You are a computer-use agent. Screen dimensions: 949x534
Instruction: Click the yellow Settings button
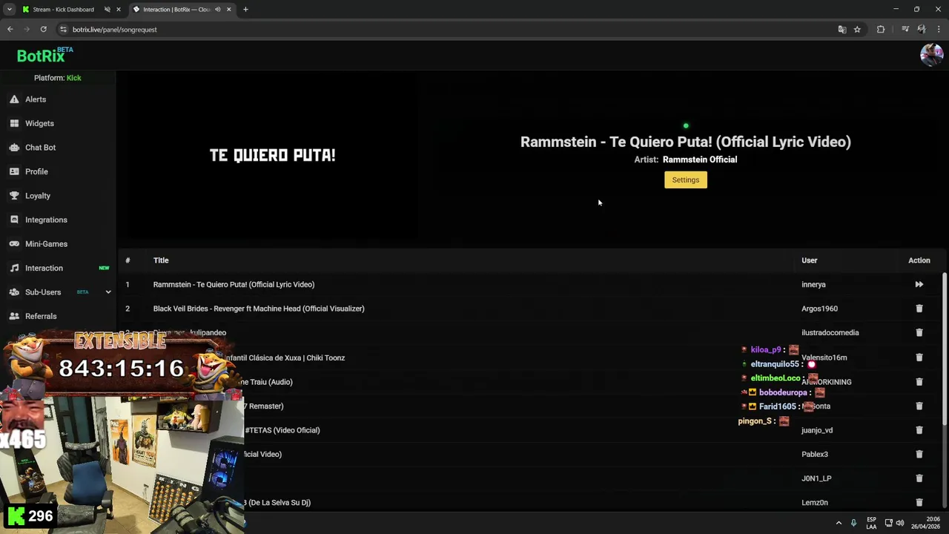(x=686, y=179)
